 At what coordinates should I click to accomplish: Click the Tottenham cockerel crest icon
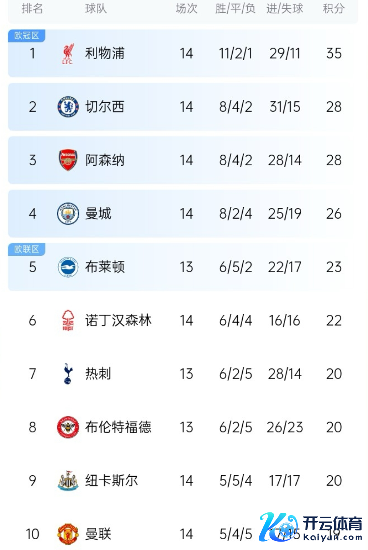[68, 374]
